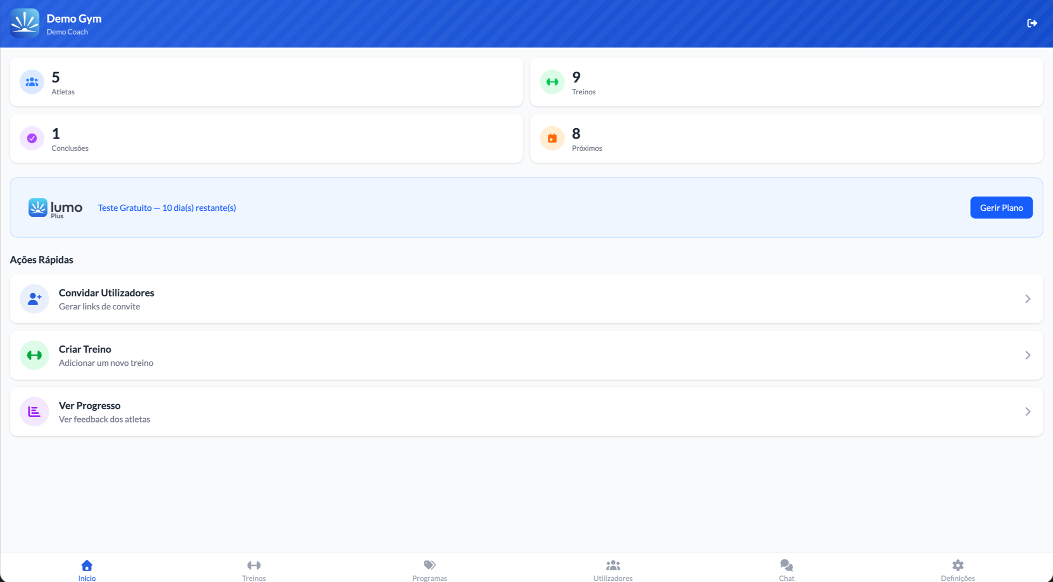Click the logout icon in top right
This screenshot has height=582, width=1053.
[1033, 23]
